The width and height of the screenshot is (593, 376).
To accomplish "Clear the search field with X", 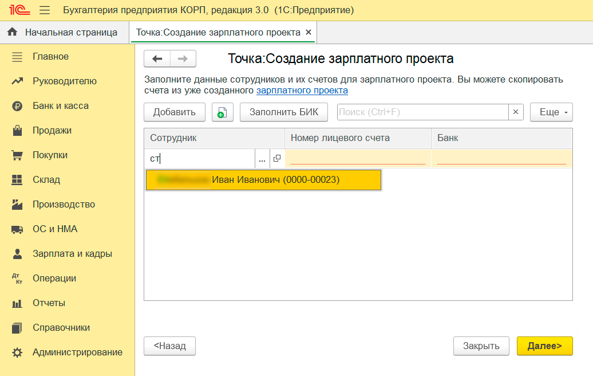I will [516, 112].
